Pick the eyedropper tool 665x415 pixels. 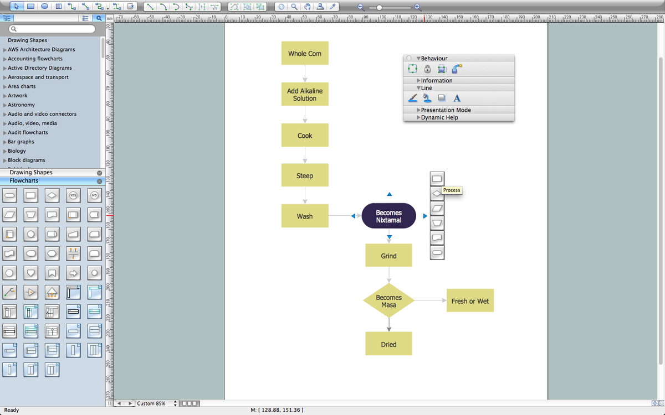[333, 7]
